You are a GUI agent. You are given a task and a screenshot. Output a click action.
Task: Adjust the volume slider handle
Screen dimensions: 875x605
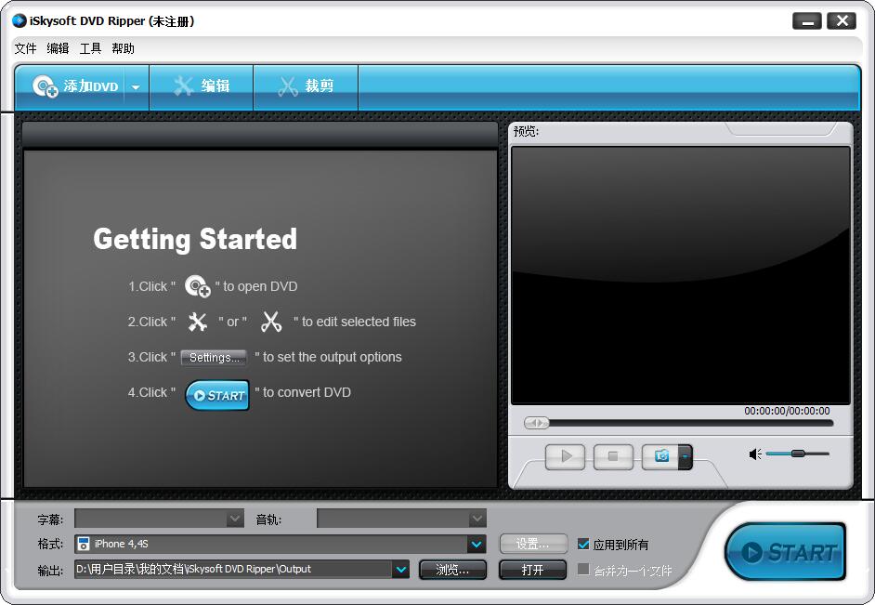click(798, 454)
